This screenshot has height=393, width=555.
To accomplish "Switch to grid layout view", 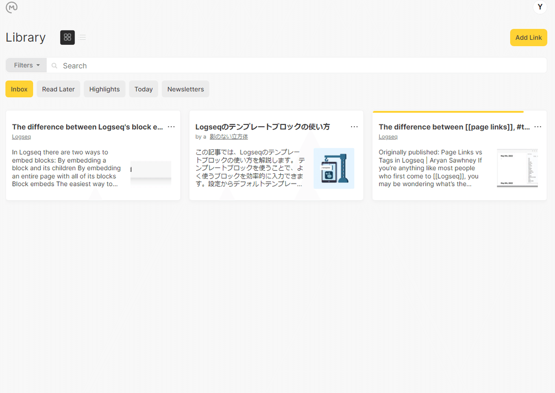I will 68,37.
